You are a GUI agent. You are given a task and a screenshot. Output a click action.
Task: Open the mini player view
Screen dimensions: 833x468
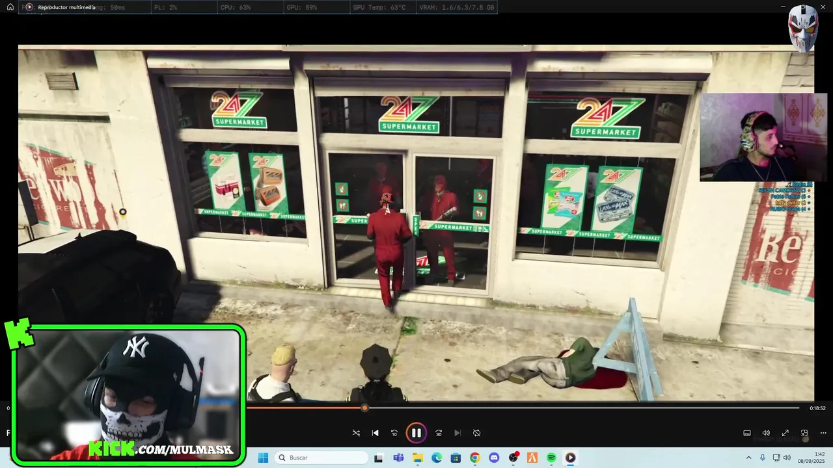tap(804, 433)
